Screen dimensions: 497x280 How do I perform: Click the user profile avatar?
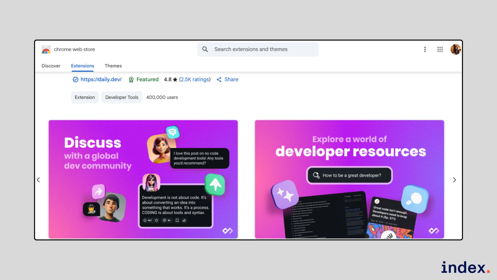(x=456, y=49)
